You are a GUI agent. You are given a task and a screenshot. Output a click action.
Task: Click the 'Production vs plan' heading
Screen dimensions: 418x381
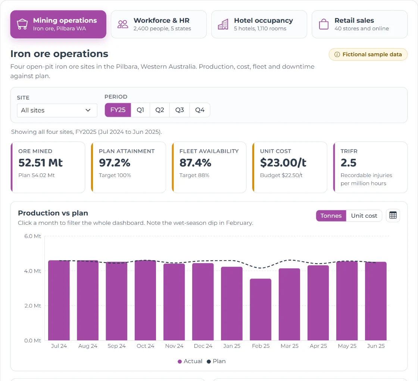pos(53,213)
